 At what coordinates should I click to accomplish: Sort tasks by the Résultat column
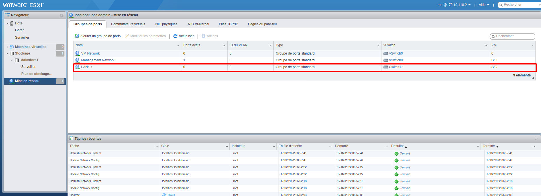click(x=397, y=146)
